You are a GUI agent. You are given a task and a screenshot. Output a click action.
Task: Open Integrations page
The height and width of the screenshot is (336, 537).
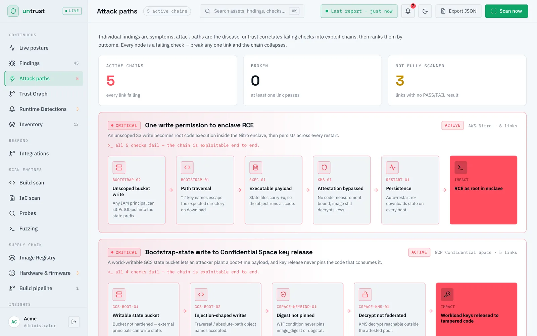coord(44,154)
